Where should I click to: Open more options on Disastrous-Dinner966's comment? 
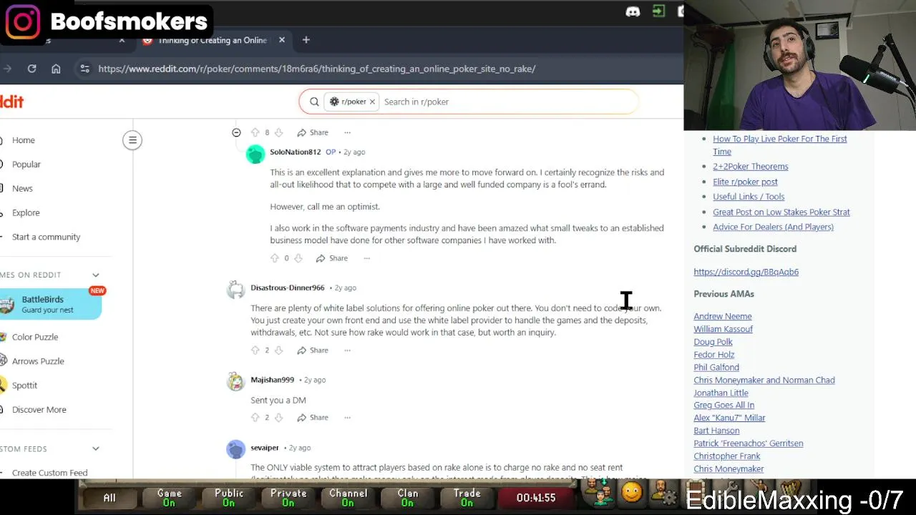tap(347, 350)
